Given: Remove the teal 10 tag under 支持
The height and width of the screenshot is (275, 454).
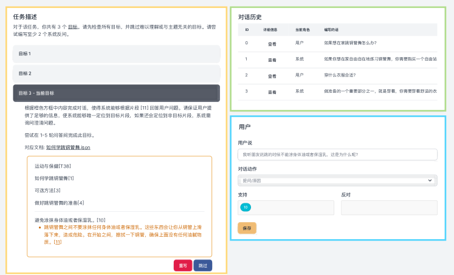Looking at the screenshot, I should (246, 208).
